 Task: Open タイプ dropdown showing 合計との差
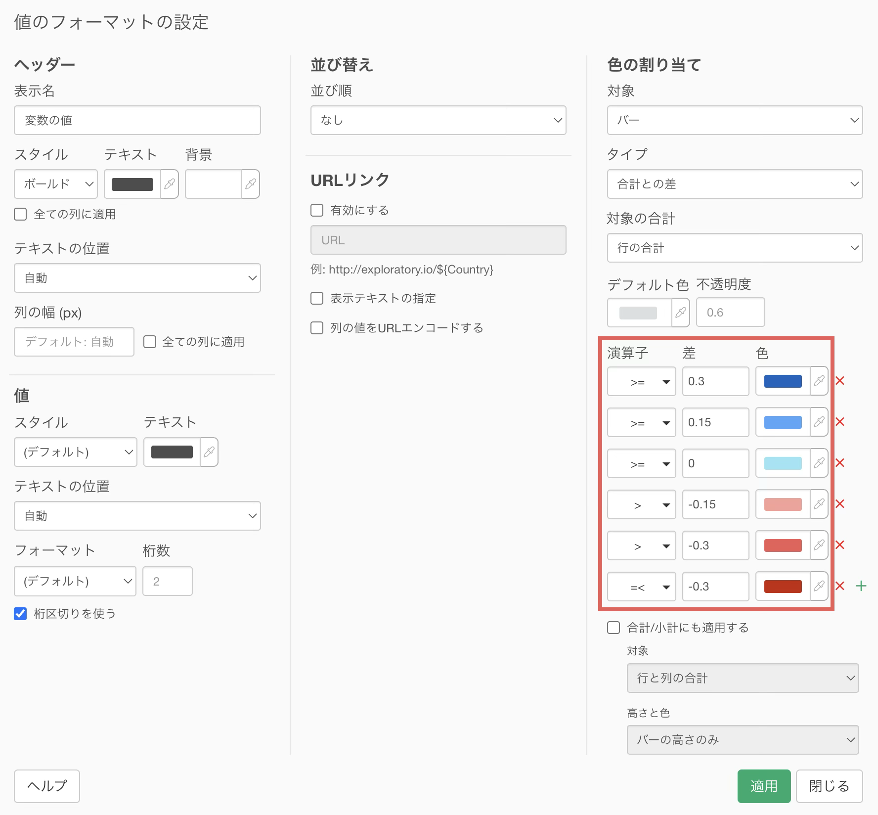point(735,184)
